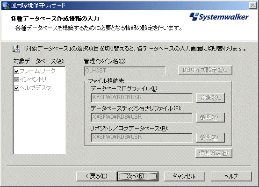Click the Systemwalker logo
Screen dimensions: 259x187
click(x=219, y=17)
